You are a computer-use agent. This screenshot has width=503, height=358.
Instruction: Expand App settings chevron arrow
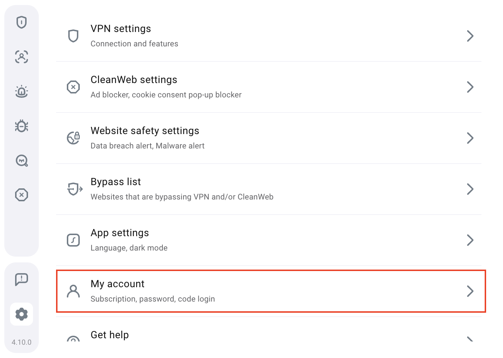(470, 240)
